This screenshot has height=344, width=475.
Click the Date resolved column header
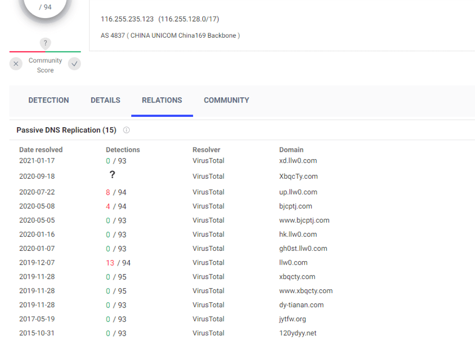coord(41,150)
